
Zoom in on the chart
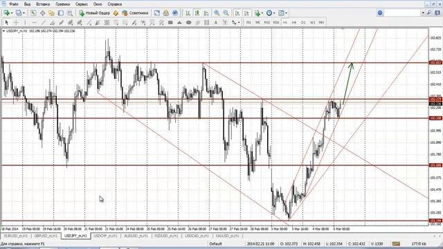point(217,13)
